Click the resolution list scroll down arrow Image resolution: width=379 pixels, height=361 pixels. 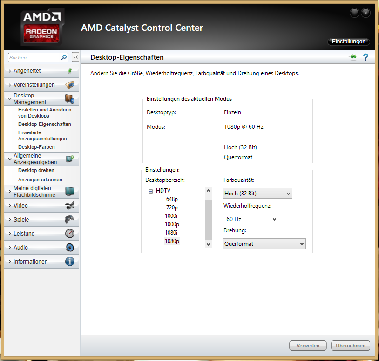[x=208, y=244]
